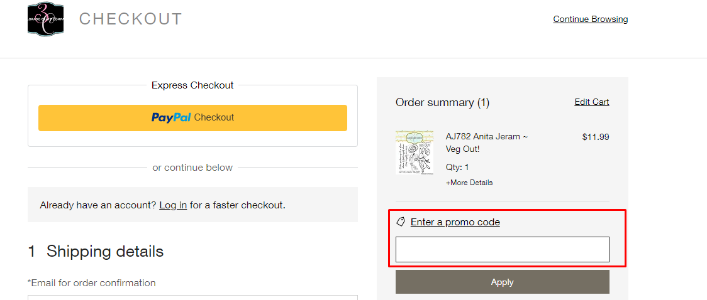Open Edit Cart link
Image resolution: width=707 pixels, height=300 pixels.
coord(591,102)
